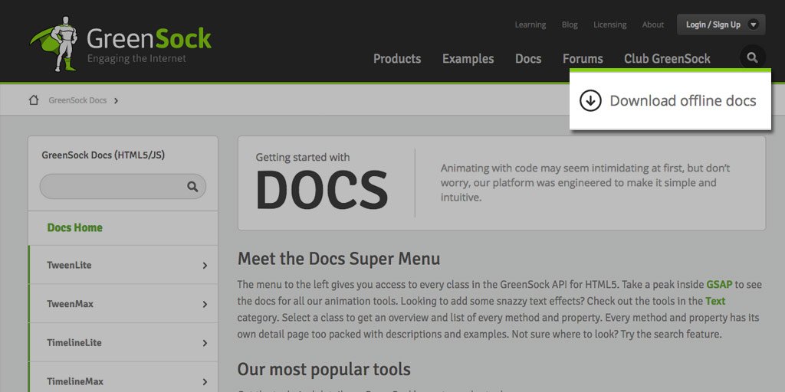Image resolution: width=785 pixels, height=392 pixels.
Task: Expand the TimelineMax chevron
Action: 205,382
